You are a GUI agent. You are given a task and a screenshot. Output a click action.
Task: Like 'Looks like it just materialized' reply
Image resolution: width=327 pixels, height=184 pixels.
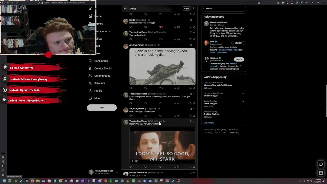pyautogui.click(x=160, y=116)
